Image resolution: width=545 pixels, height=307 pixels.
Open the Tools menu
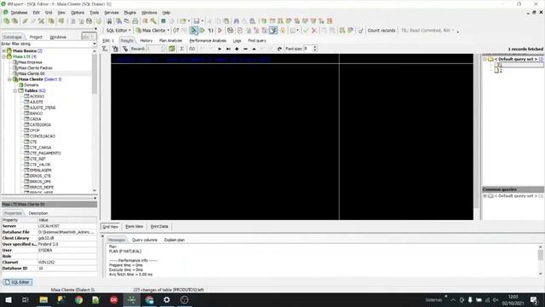click(x=95, y=13)
